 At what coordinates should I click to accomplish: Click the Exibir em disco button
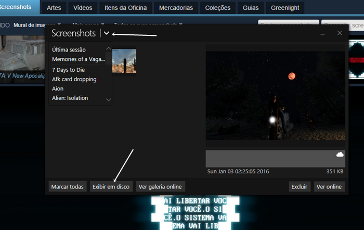click(111, 187)
